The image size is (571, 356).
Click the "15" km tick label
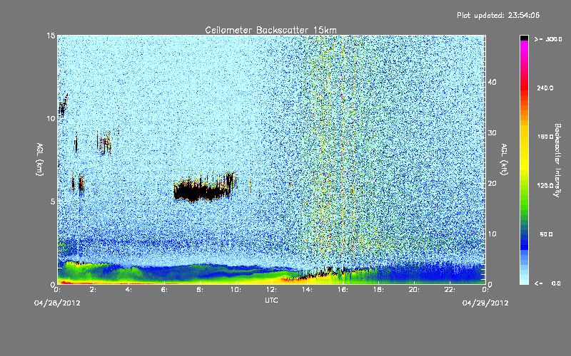[51, 36]
